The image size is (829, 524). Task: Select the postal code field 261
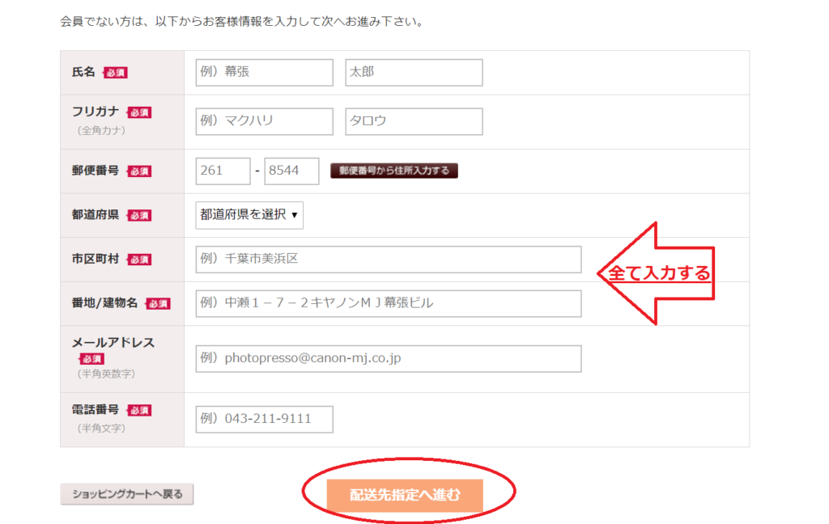(223, 171)
